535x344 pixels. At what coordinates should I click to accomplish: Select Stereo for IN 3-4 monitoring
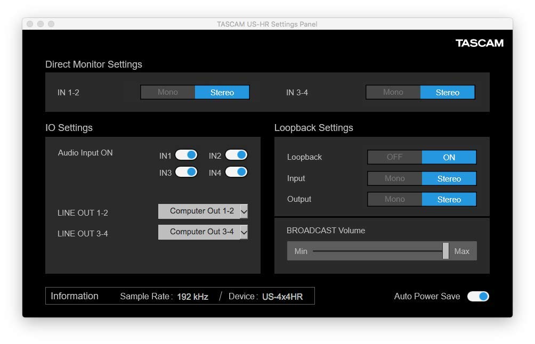(x=448, y=92)
